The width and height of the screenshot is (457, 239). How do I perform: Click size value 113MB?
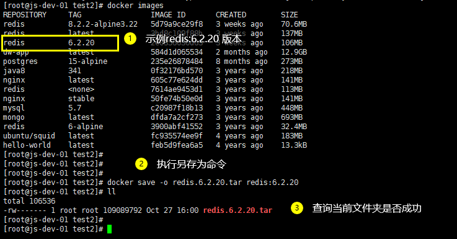[291, 89]
